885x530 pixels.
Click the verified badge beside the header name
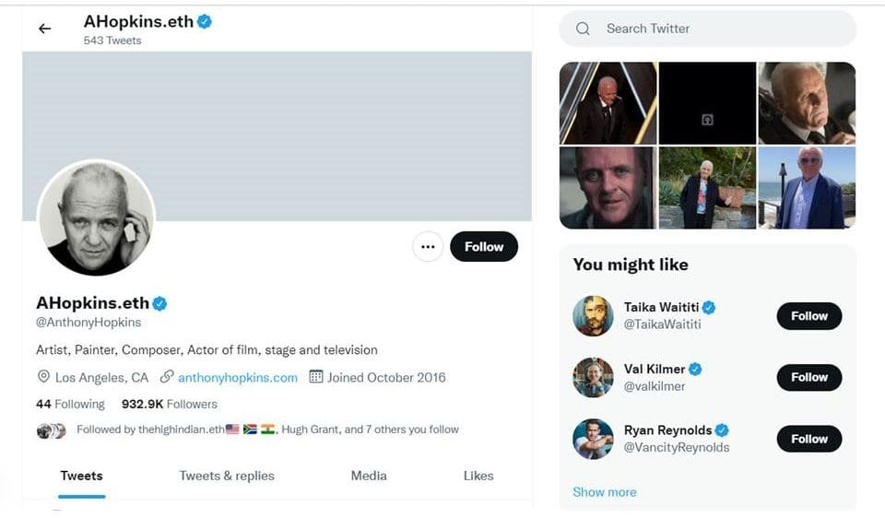[205, 21]
